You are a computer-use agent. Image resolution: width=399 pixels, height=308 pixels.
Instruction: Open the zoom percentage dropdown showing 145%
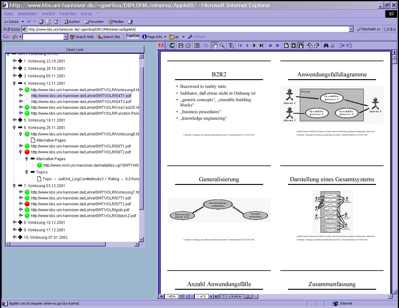pyautogui.click(x=181, y=296)
